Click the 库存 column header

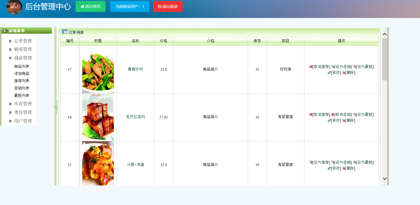pos(257,41)
